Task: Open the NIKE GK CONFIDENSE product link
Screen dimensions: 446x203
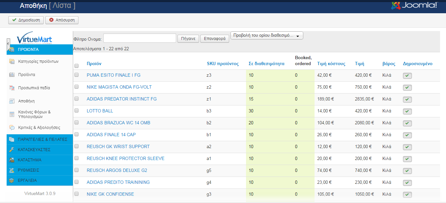Action: pos(110,194)
